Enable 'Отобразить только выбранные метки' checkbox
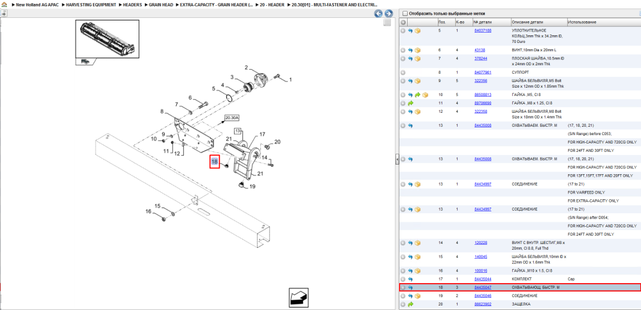 [x=405, y=13]
